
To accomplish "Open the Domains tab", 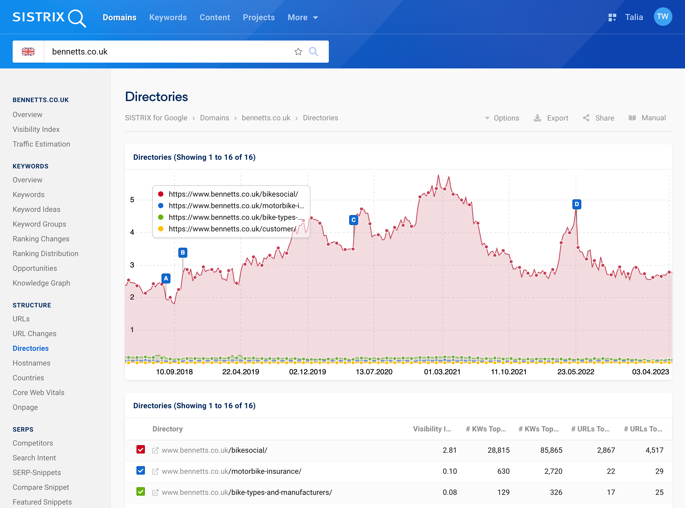I will 120,18.
